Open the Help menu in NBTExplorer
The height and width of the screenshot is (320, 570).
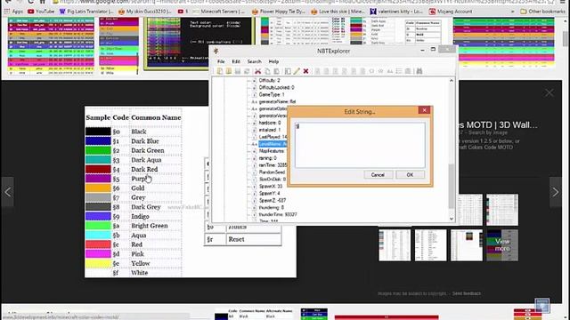tap(273, 61)
